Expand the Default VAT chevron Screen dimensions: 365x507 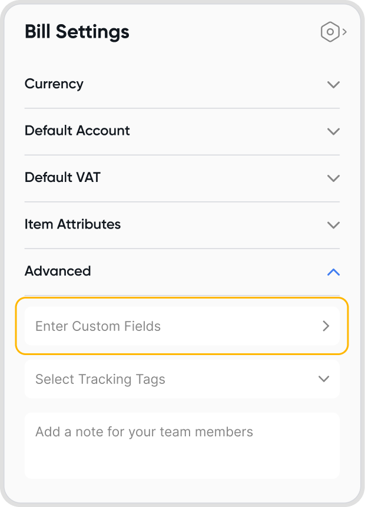point(333,178)
